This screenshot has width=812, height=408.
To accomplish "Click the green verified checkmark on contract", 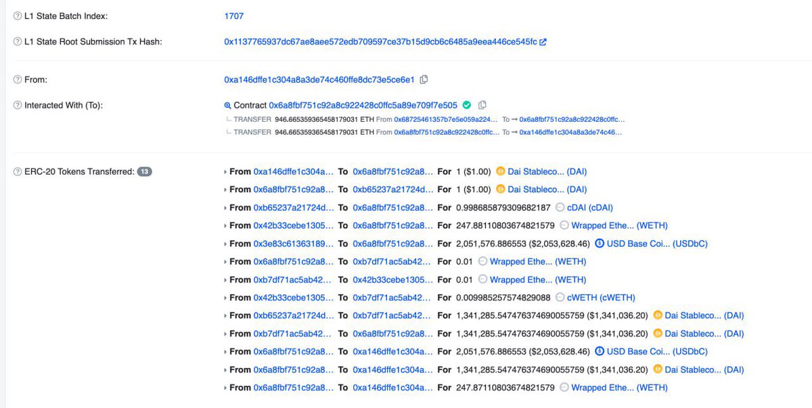I will tap(467, 105).
